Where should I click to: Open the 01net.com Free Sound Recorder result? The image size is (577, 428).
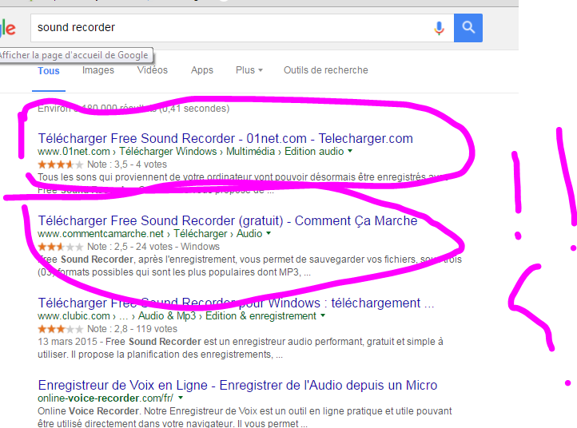[225, 138]
